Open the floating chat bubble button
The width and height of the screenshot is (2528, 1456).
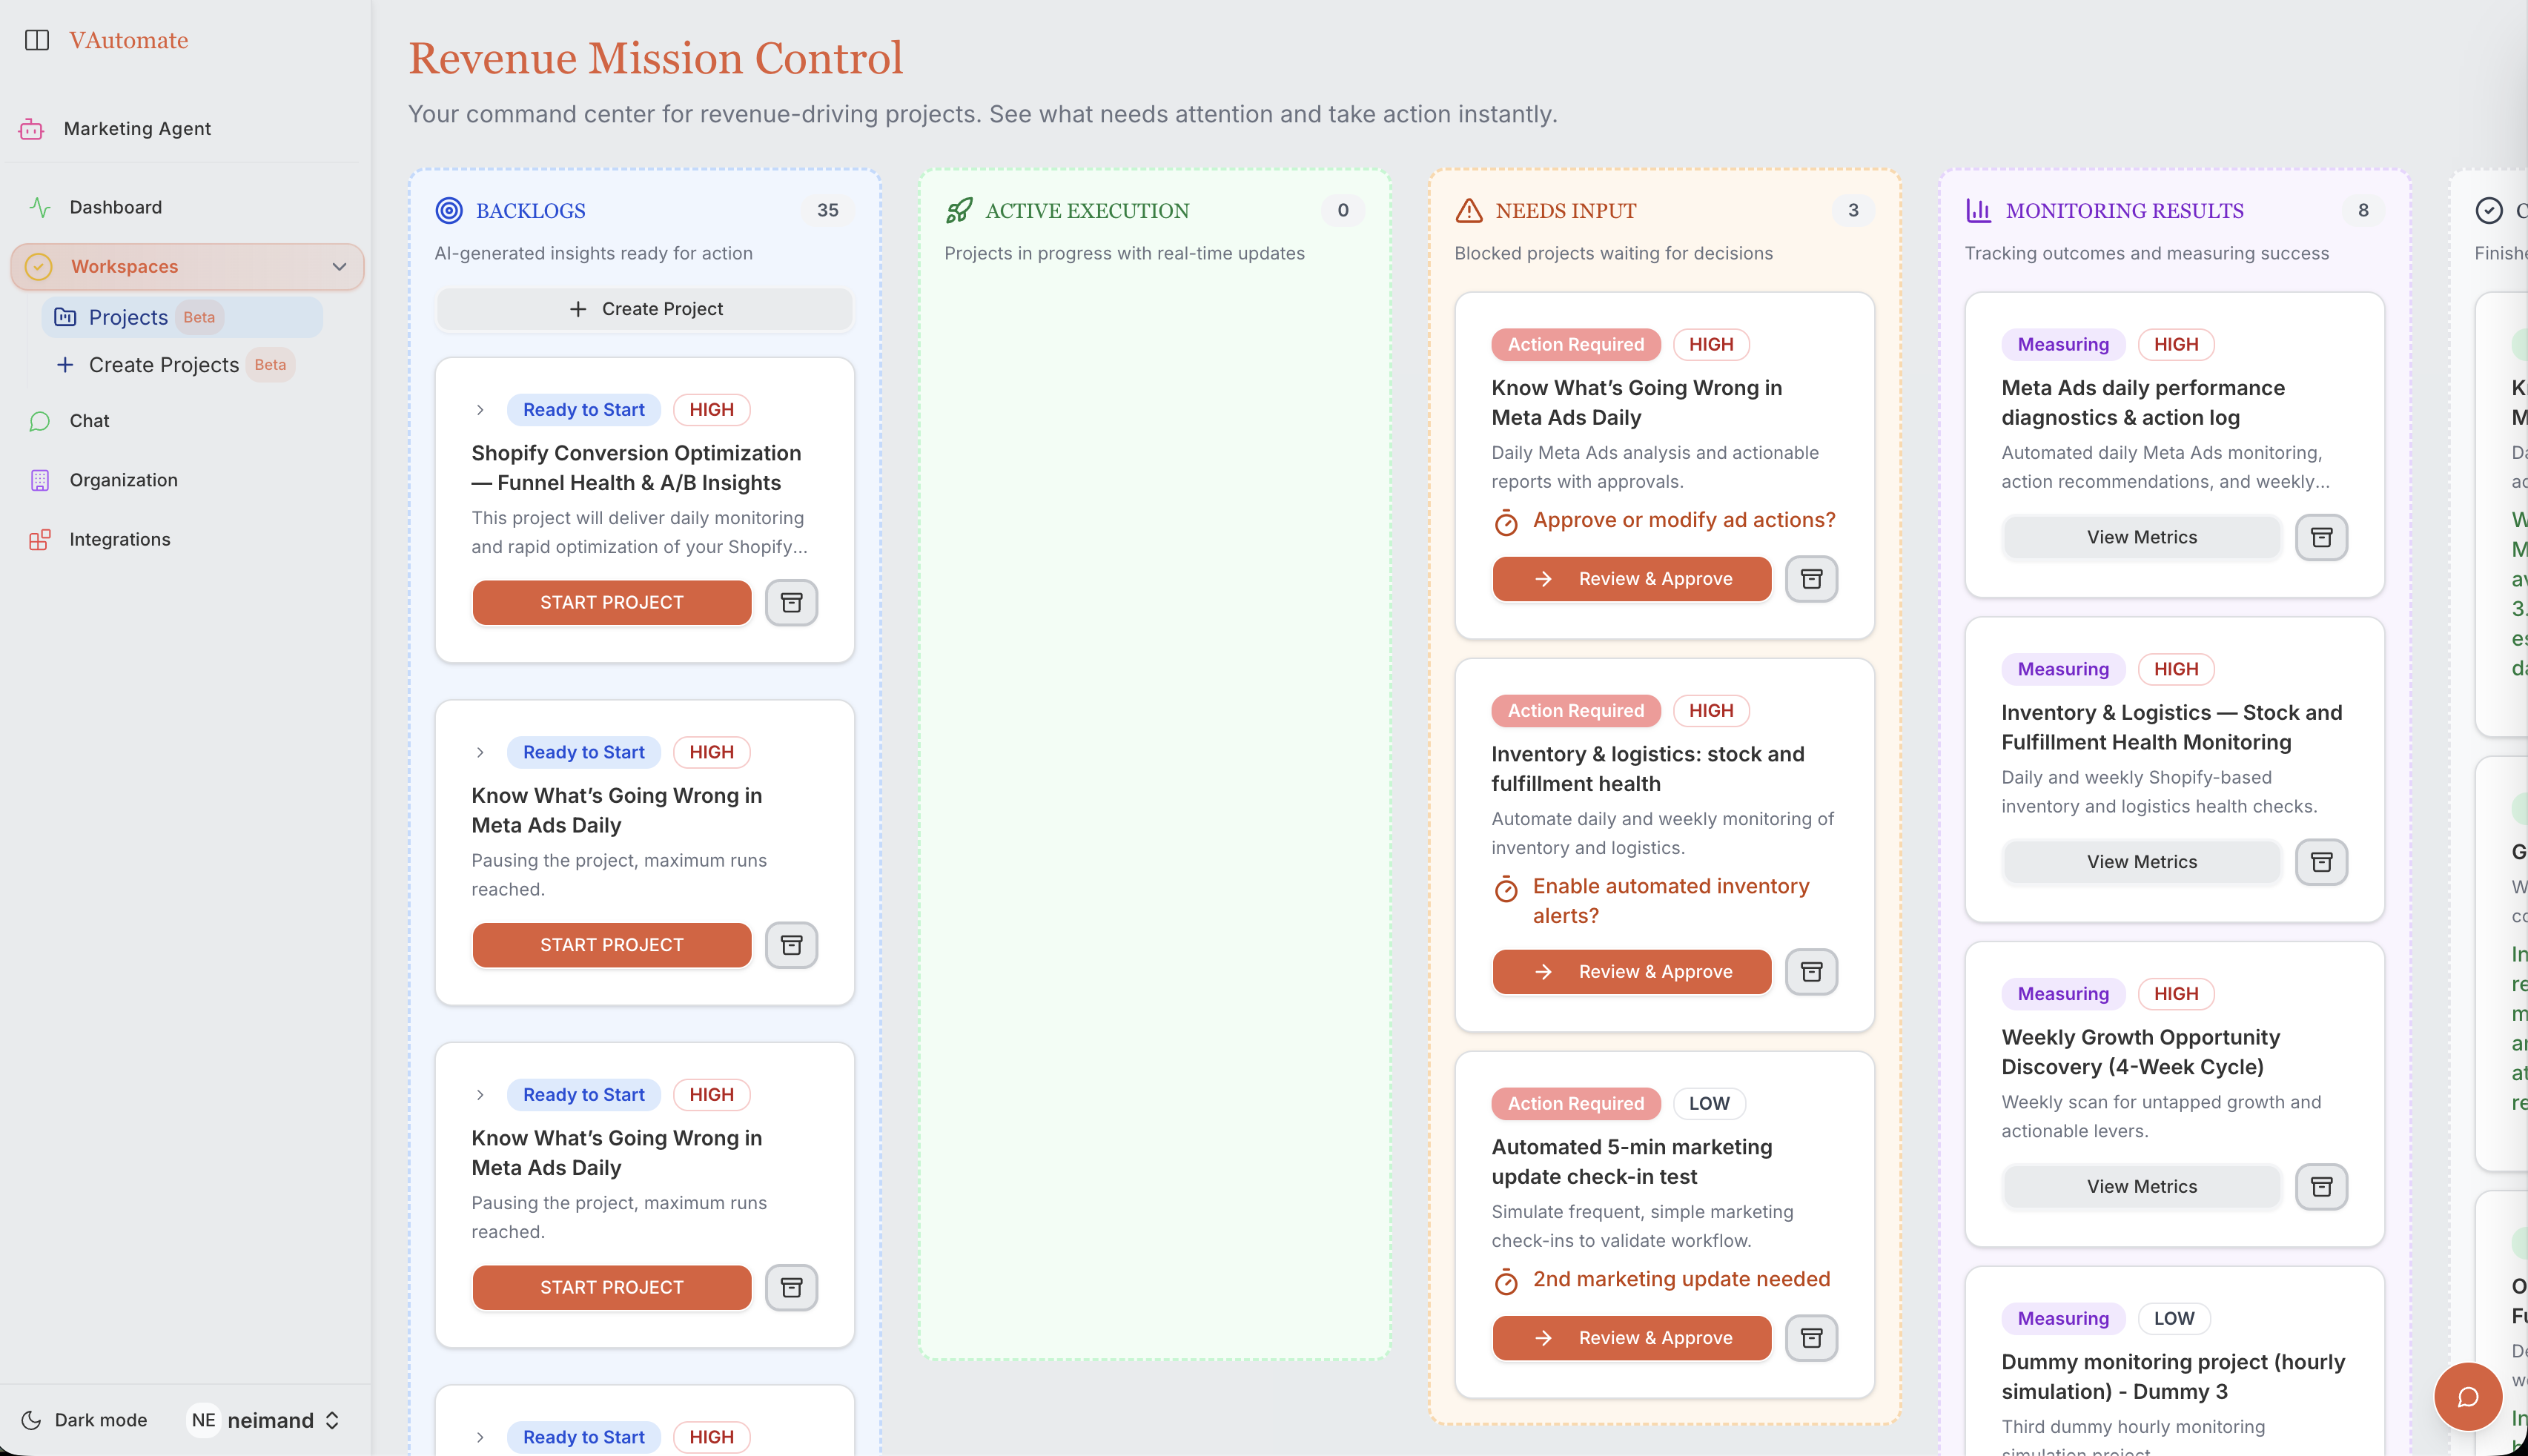point(2467,1396)
